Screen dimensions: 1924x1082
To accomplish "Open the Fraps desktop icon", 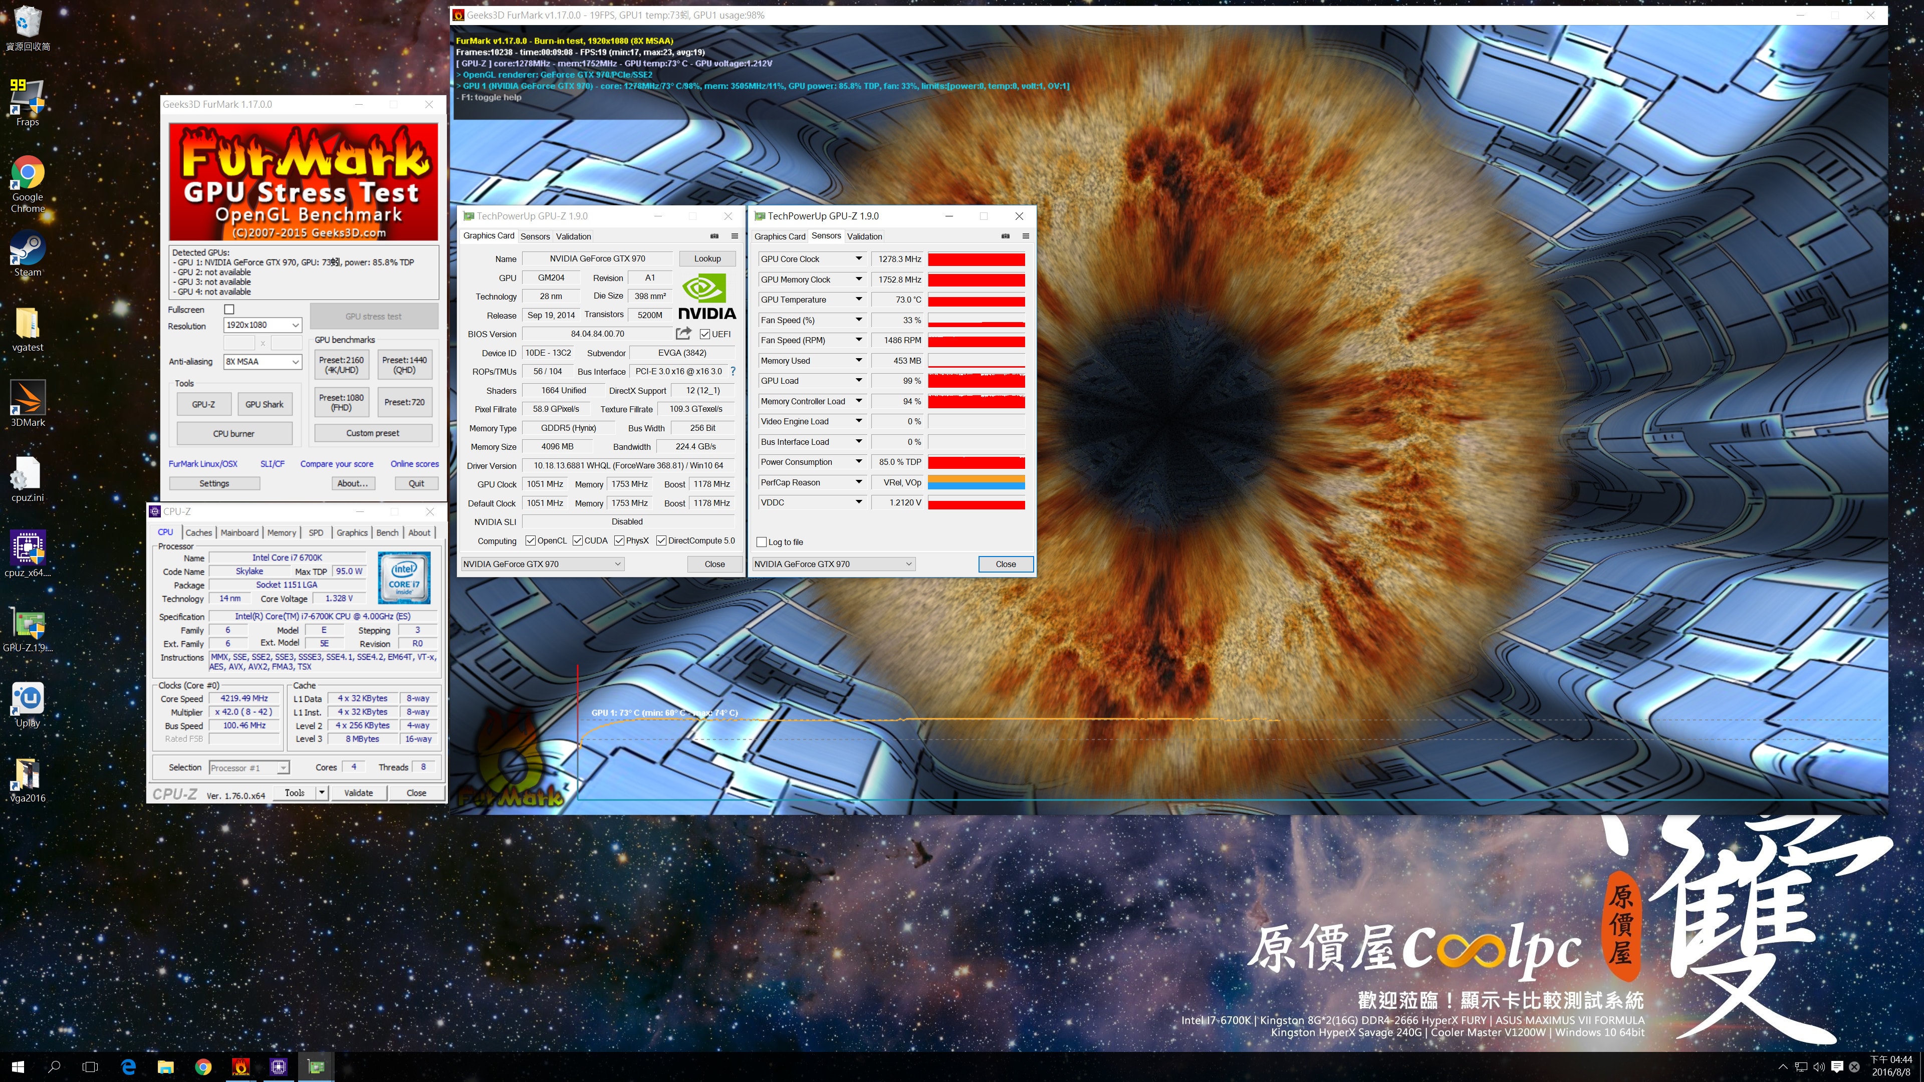I will point(28,102).
